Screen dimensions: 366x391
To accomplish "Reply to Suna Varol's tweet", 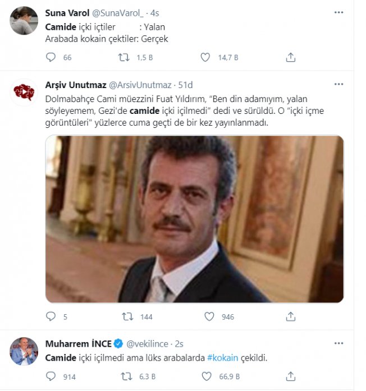I will [x=51, y=57].
